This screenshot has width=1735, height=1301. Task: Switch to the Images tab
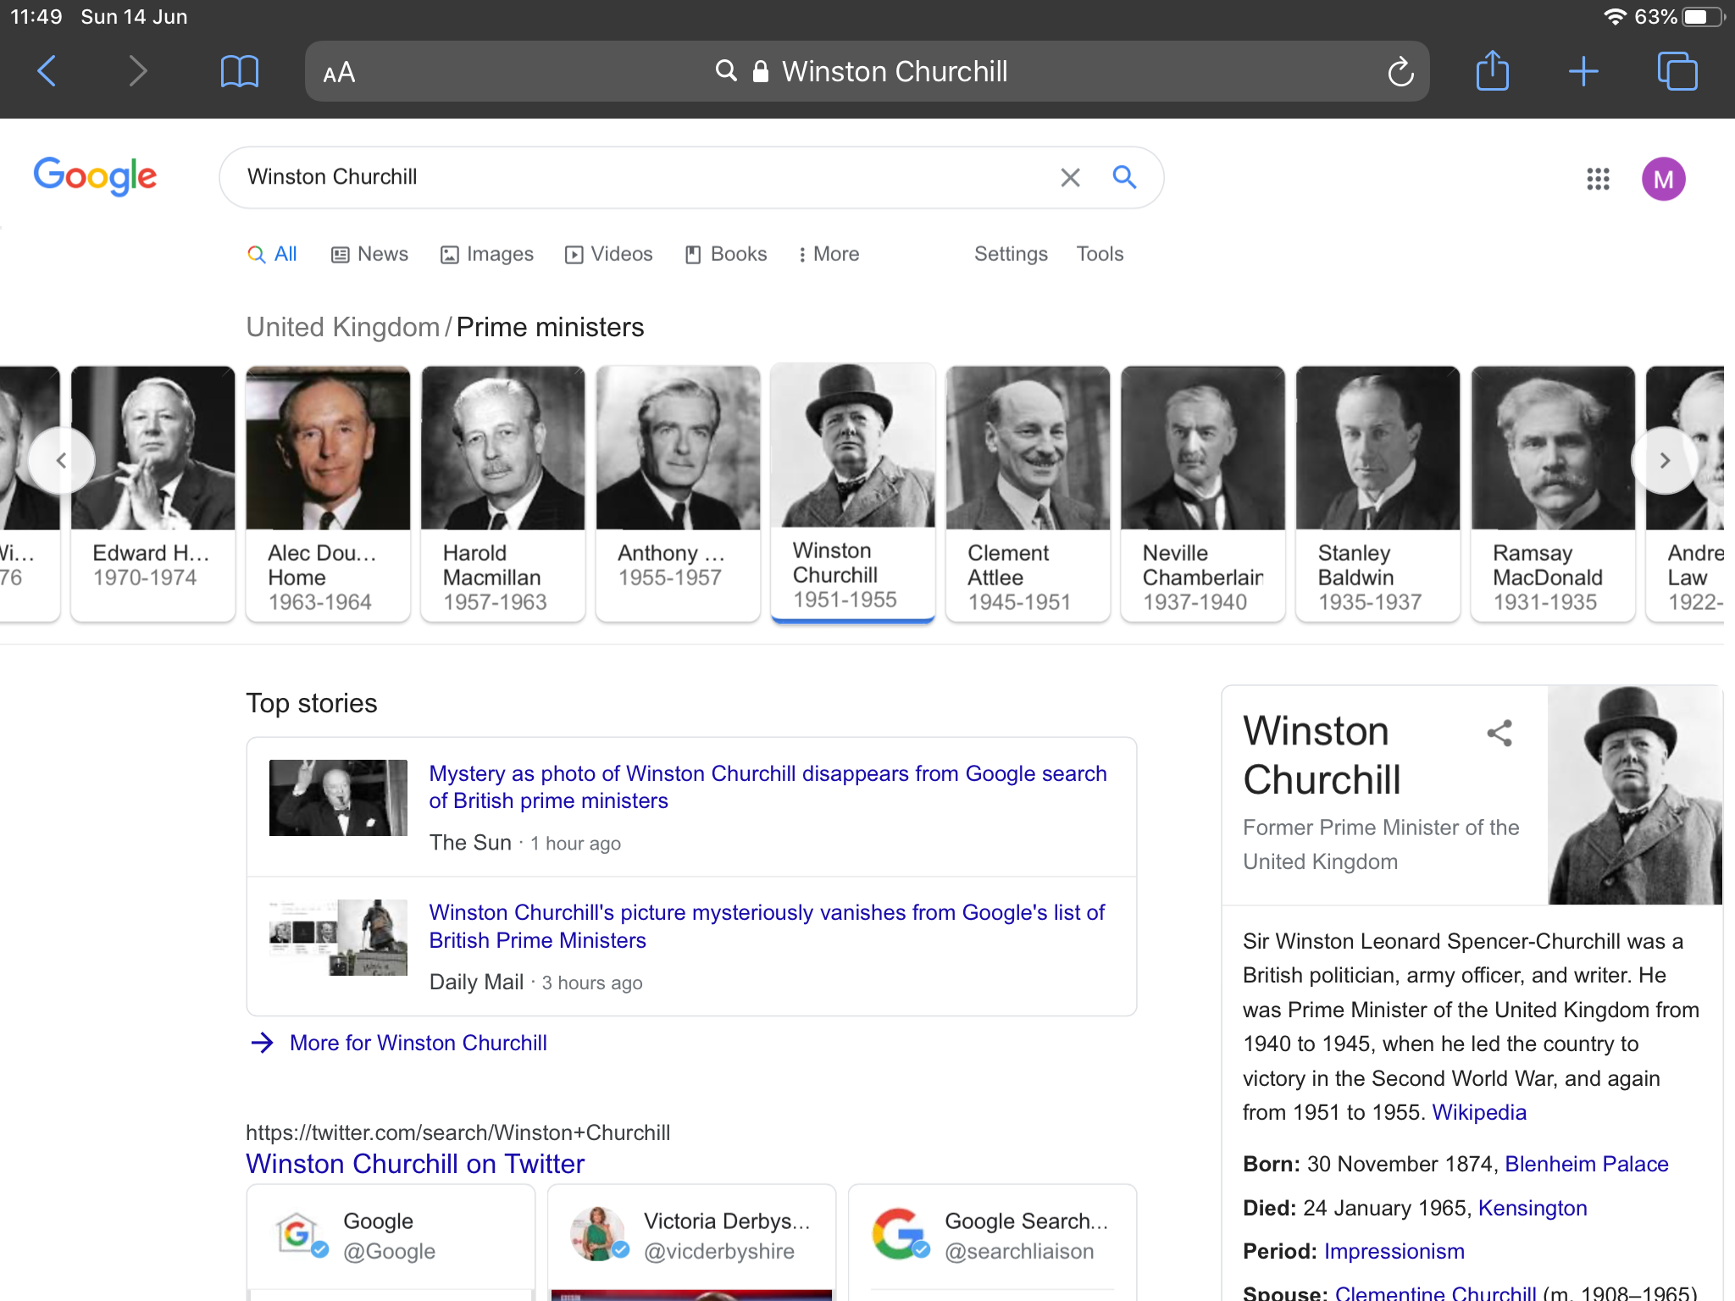(x=487, y=254)
